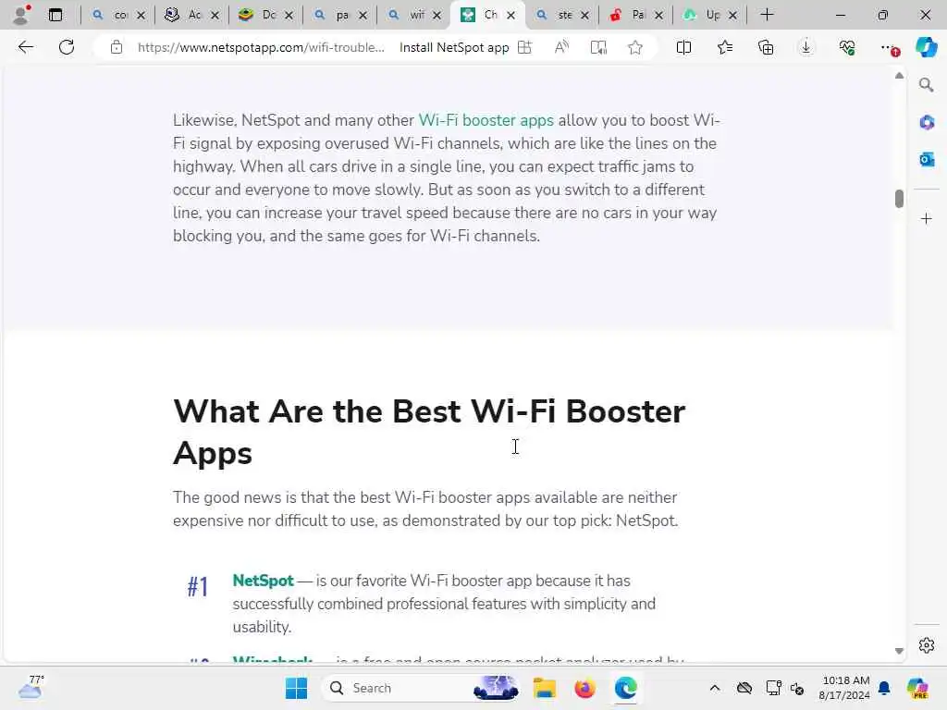Click the page vertical scrollbar thumb
The height and width of the screenshot is (710, 947).
coord(899,199)
